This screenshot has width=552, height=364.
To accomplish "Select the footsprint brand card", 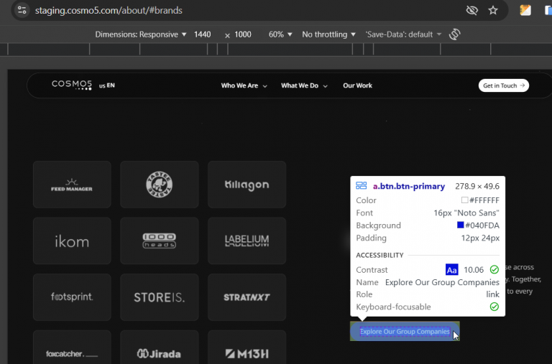I will (72, 297).
